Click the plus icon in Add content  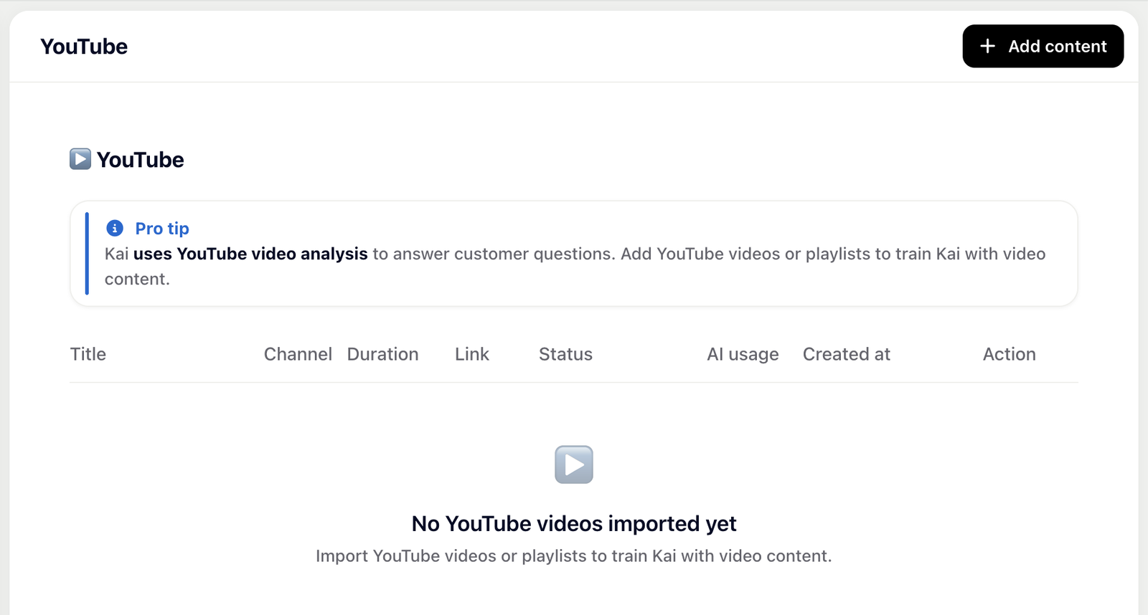coord(987,46)
